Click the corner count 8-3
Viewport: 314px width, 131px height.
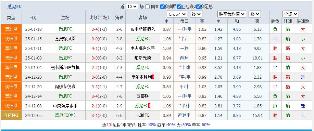point(120,58)
